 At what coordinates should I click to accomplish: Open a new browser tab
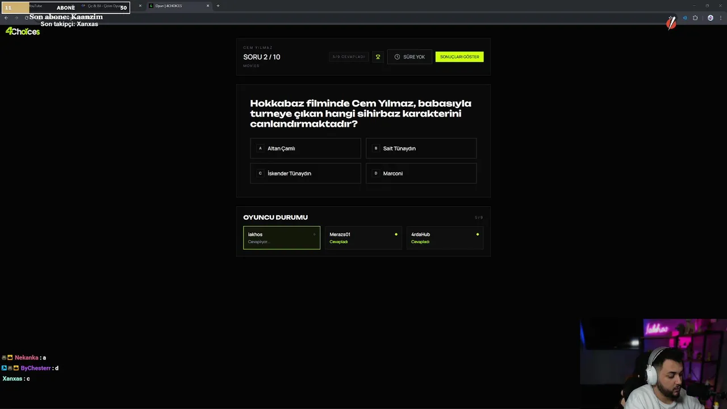click(x=218, y=6)
